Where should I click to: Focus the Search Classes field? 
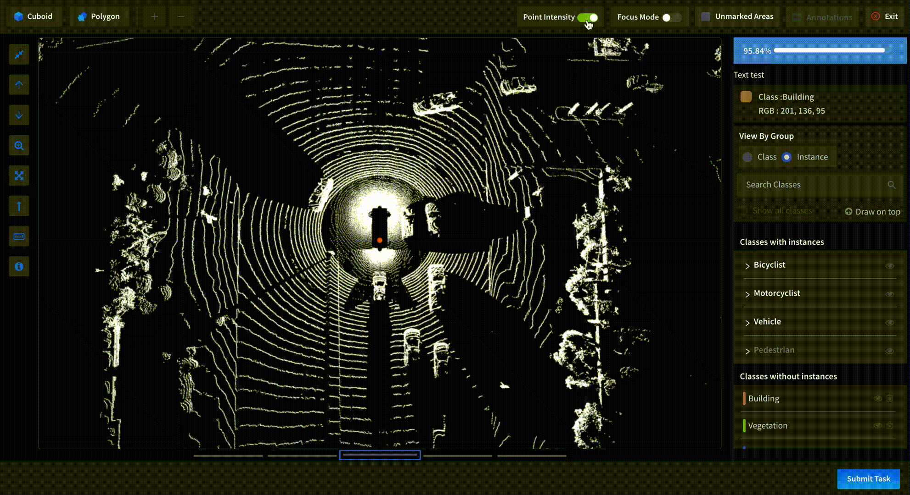820,185
